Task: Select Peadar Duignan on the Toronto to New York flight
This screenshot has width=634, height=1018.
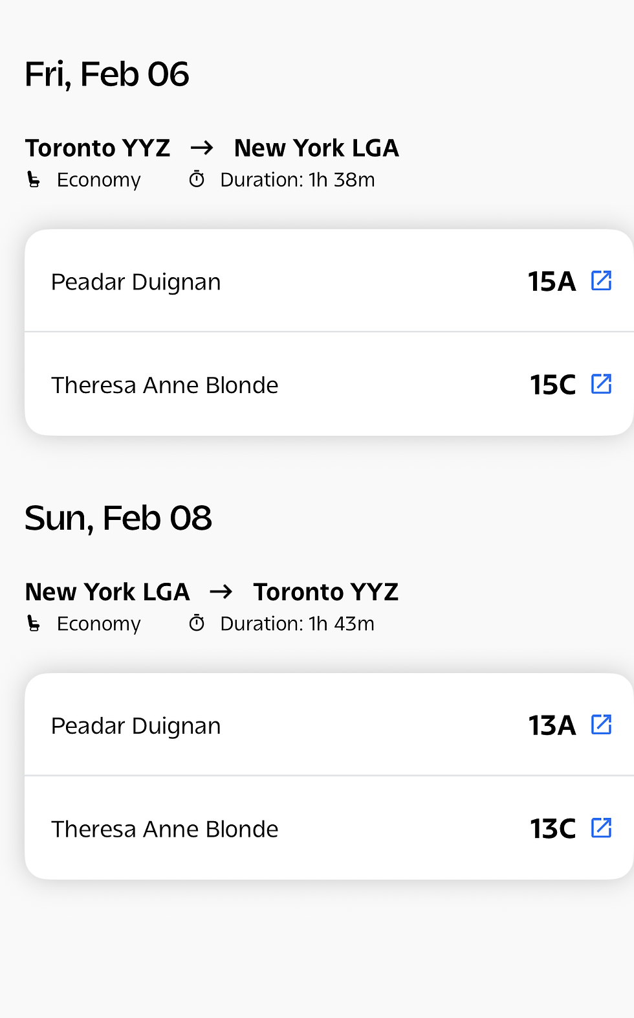Action: [x=136, y=282]
